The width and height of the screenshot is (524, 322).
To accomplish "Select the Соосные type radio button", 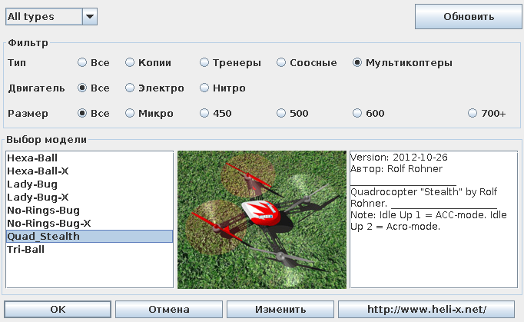I will coord(281,62).
